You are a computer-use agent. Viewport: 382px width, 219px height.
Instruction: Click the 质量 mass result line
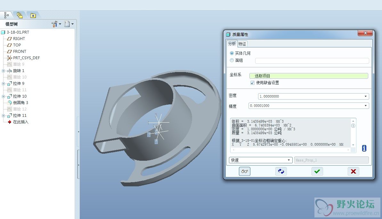(x=256, y=133)
